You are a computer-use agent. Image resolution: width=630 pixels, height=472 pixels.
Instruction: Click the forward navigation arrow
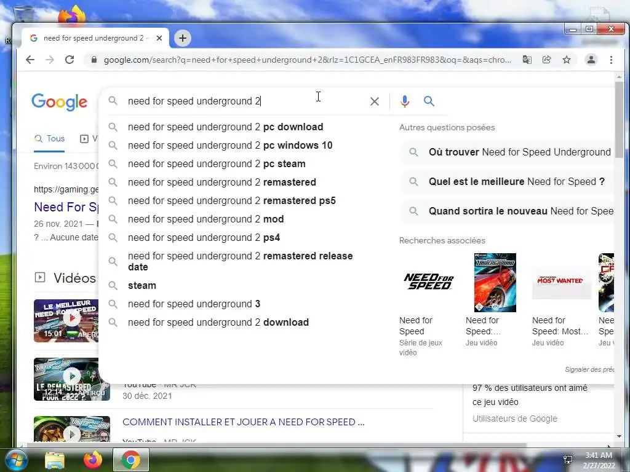[50, 60]
